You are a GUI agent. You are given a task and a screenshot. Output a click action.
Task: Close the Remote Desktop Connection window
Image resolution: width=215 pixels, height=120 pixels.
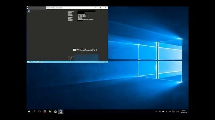(105, 8)
